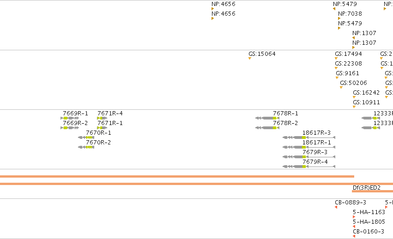Click the right-pointing NP:1307 triangle marker
Viewport: 393px width, 239px height.
pos(353,48)
